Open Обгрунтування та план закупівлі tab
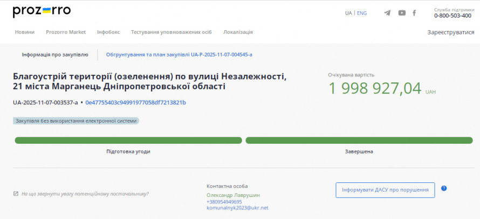The image size is (480, 219). pyautogui.click(x=179, y=55)
